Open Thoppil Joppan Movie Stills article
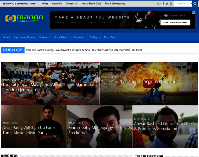Image resolution: width=199 pixels, height=157 pixels. [x=50, y=87]
